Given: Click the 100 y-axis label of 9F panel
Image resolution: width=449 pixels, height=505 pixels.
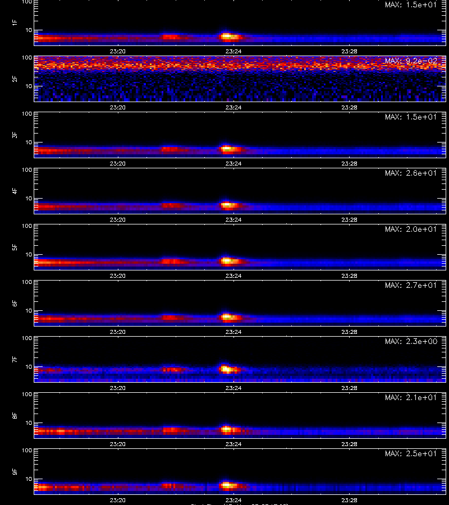Looking at the screenshot, I should point(27,450).
